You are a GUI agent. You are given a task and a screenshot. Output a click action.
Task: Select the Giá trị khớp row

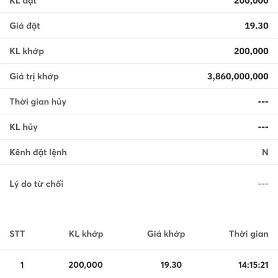(x=139, y=76)
